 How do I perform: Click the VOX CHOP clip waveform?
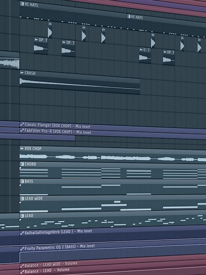[x=113, y=157]
